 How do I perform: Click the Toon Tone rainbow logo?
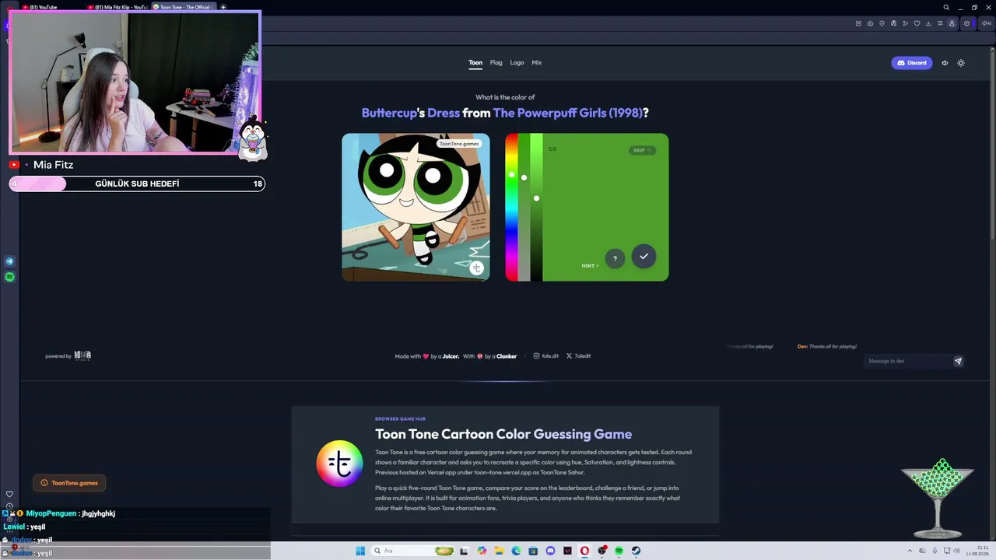339,464
